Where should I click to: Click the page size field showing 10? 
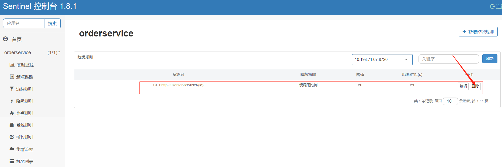pos(450,101)
